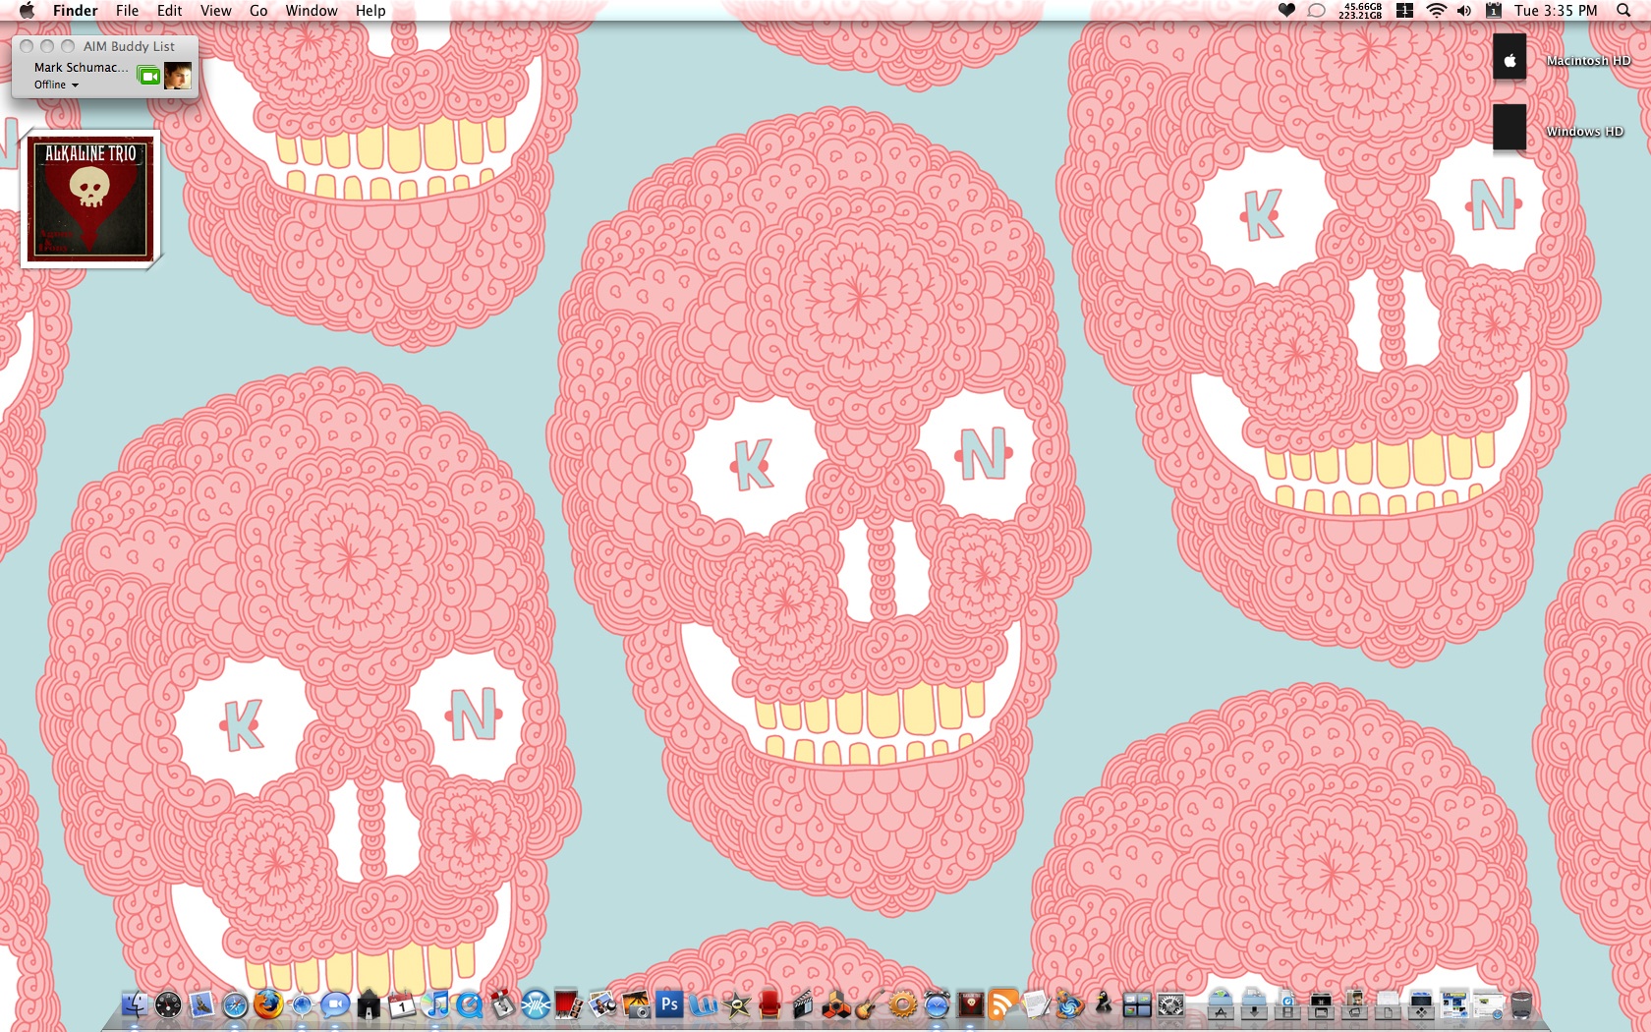Click calendar date icon in menu bar
The height and width of the screenshot is (1032, 1651).
[x=1493, y=11]
